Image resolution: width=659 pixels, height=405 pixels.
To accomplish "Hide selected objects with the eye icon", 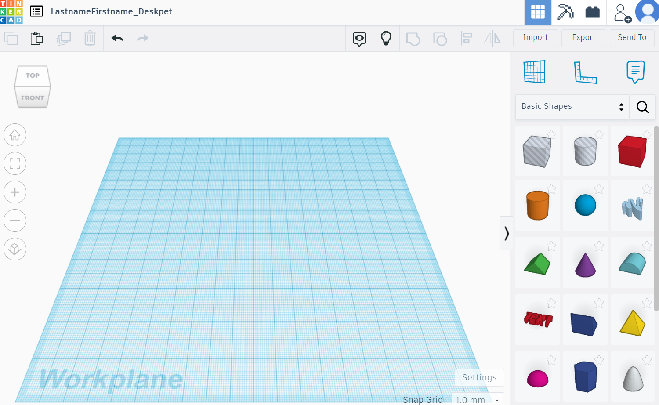I will pyautogui.click(x=359, y=39).
